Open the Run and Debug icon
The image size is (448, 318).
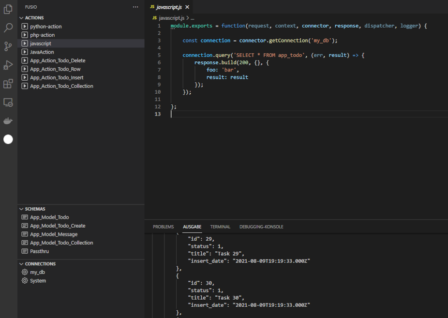[x=8, y=65]
